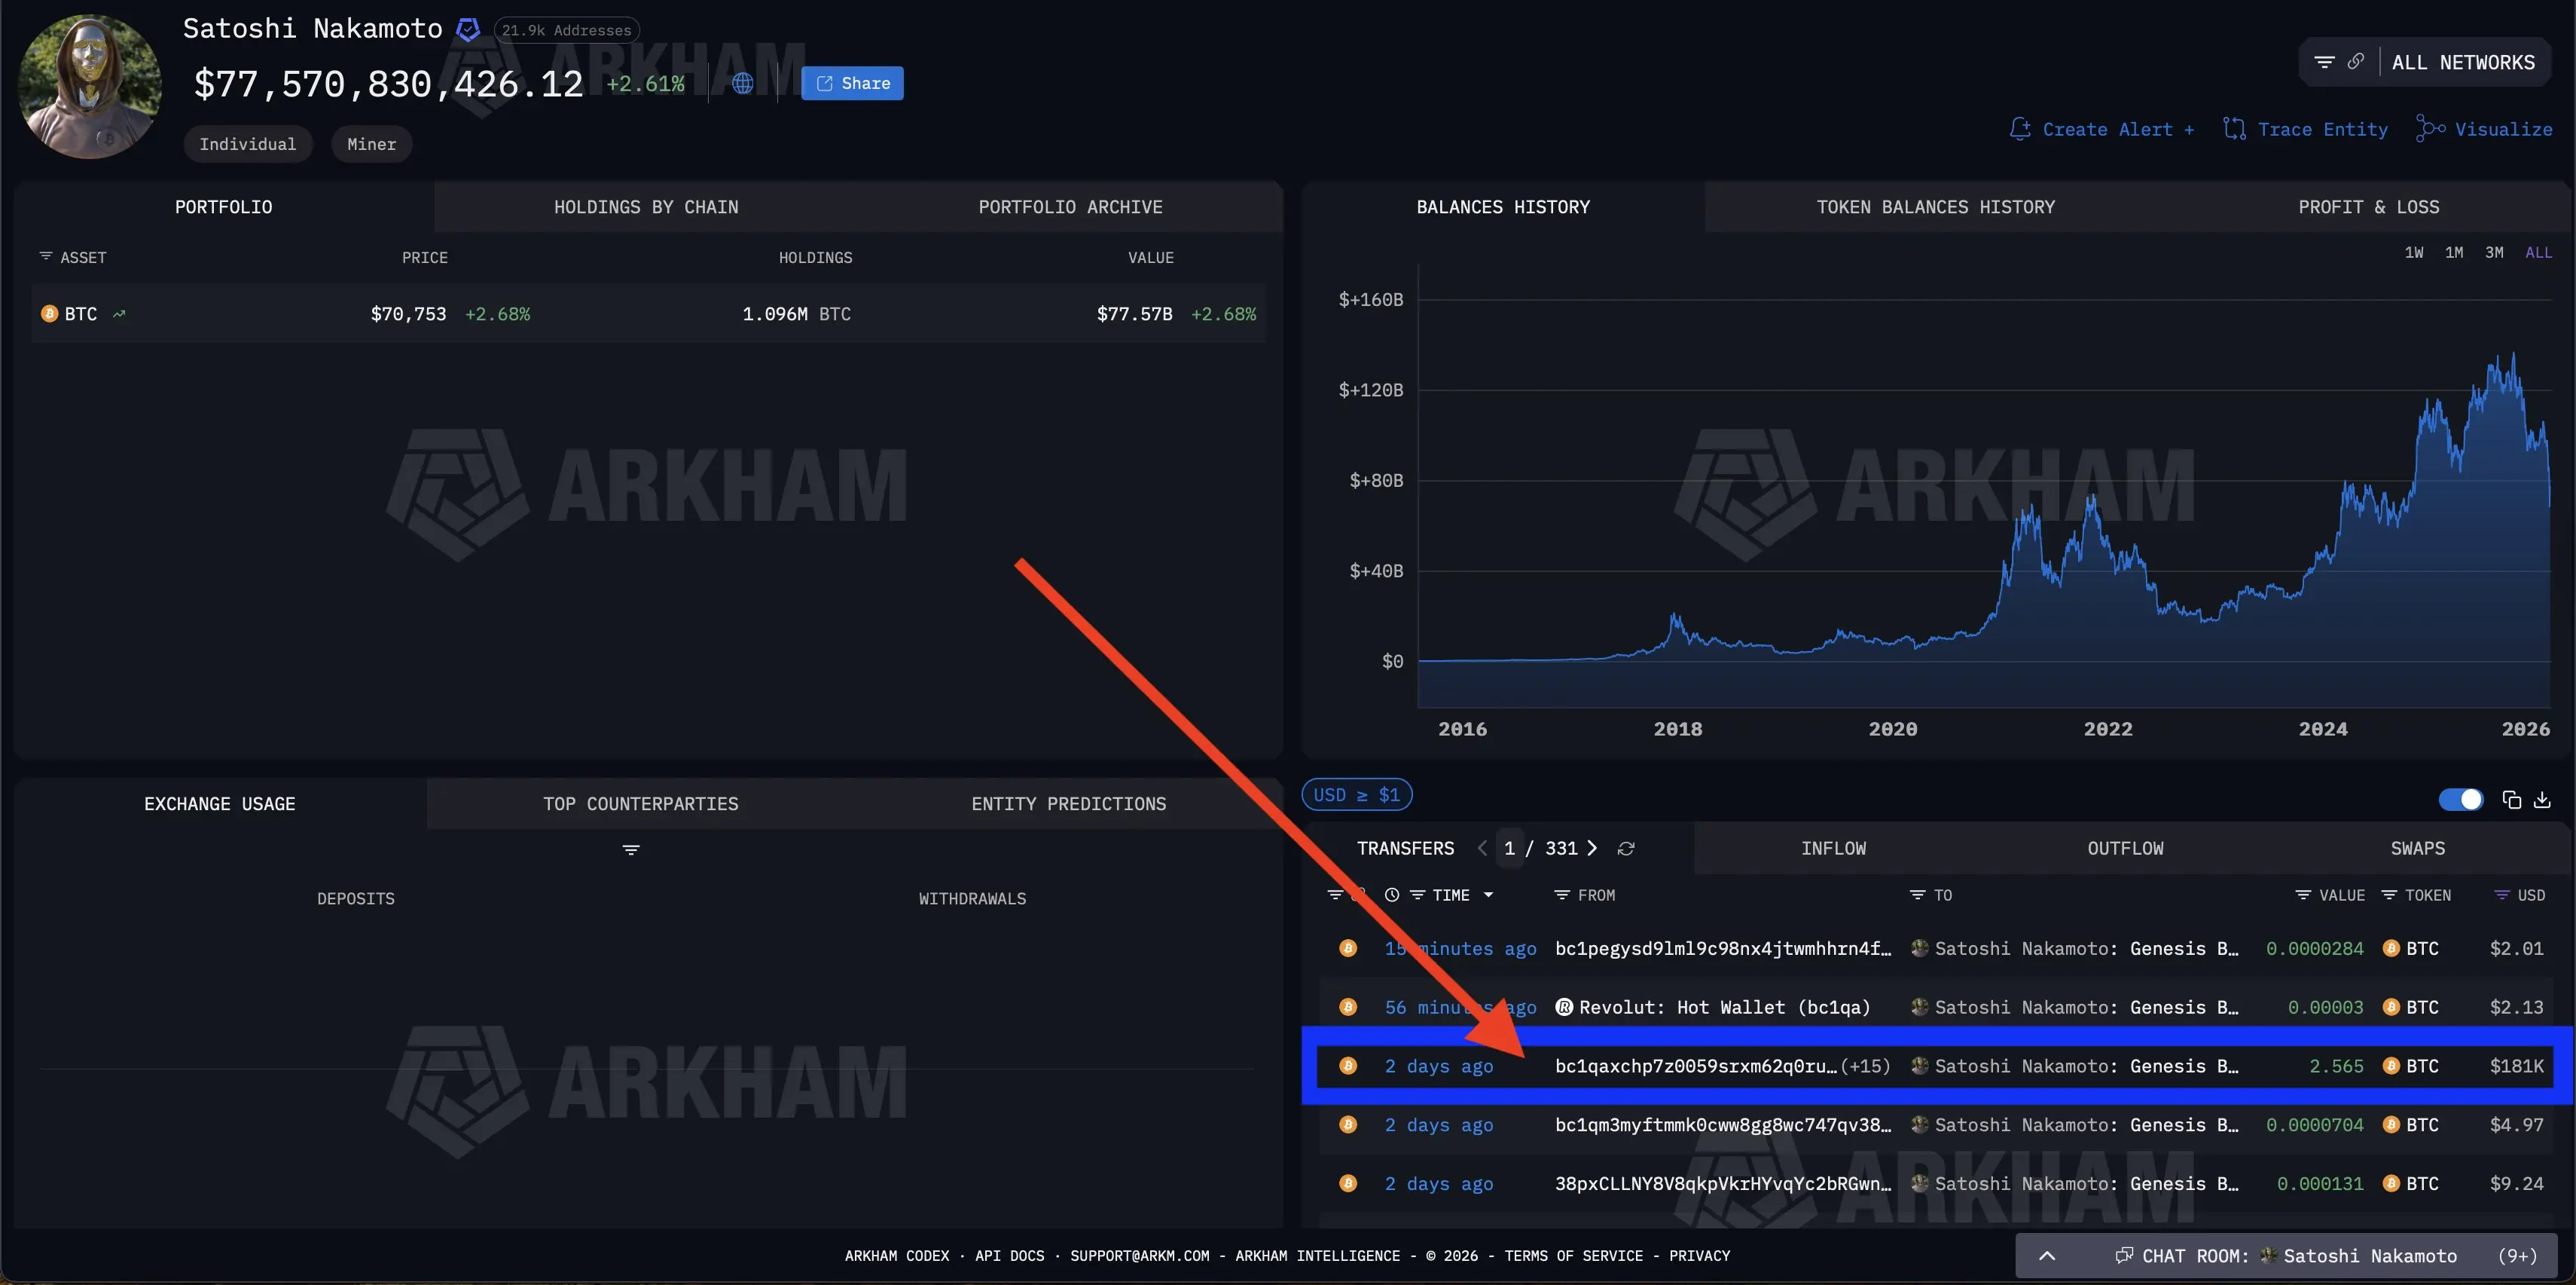Image resolution: width=2576 pixels, height=1285 pixels.
Task: Open the ALL NETWORKS filter dropdown
Action: pyautogui.click(x=2462, y=62)
